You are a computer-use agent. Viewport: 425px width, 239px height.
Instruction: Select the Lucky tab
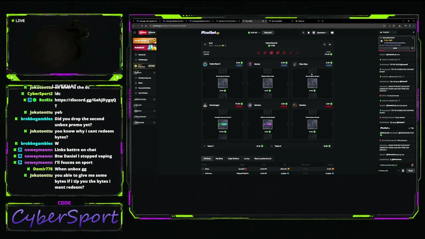[247, 159]
